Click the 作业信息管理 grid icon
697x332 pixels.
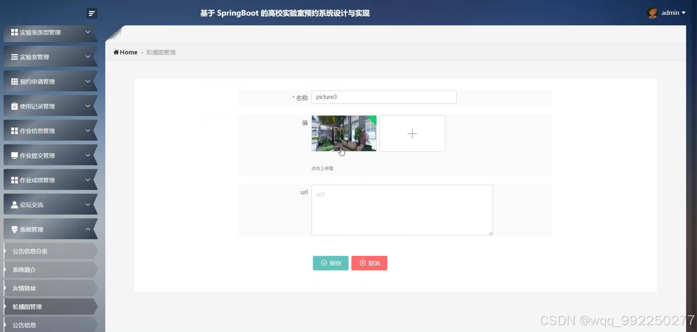(x=15, y=131)
